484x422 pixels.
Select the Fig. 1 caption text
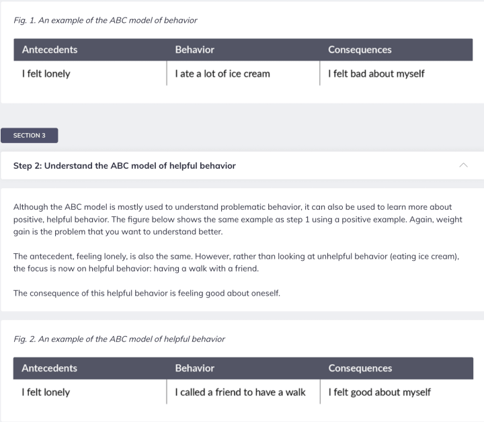point(105,20)
